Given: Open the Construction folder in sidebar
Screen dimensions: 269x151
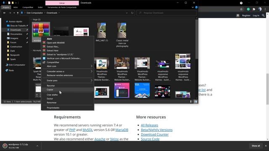Looking at the screenshot, I should click(16, 47).
